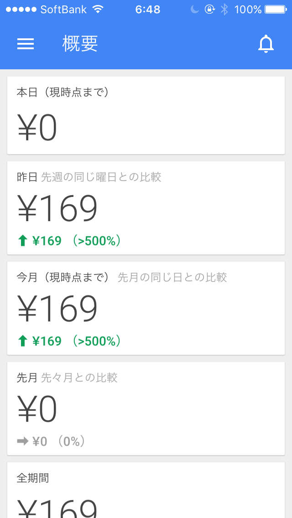Open the 全期間 earnings card
Image resolution: width=292 pixels, height=518 pixels.
(146, 492)
